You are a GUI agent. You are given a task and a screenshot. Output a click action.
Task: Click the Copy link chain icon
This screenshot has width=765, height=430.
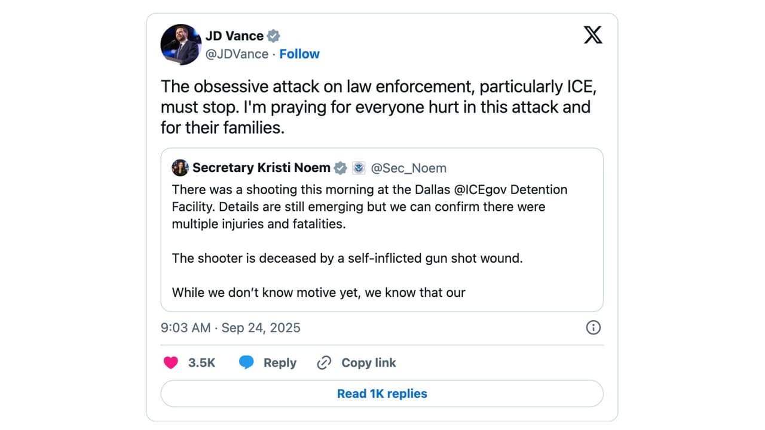tap(323, 363)
